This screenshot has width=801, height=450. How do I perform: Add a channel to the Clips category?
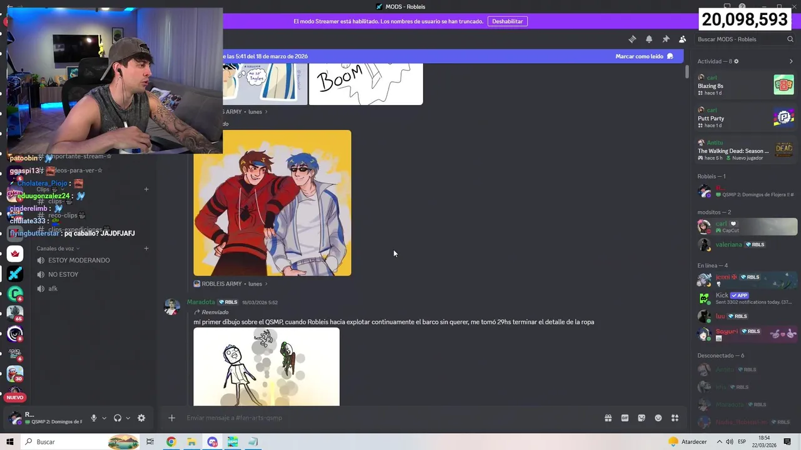[146, 189]
